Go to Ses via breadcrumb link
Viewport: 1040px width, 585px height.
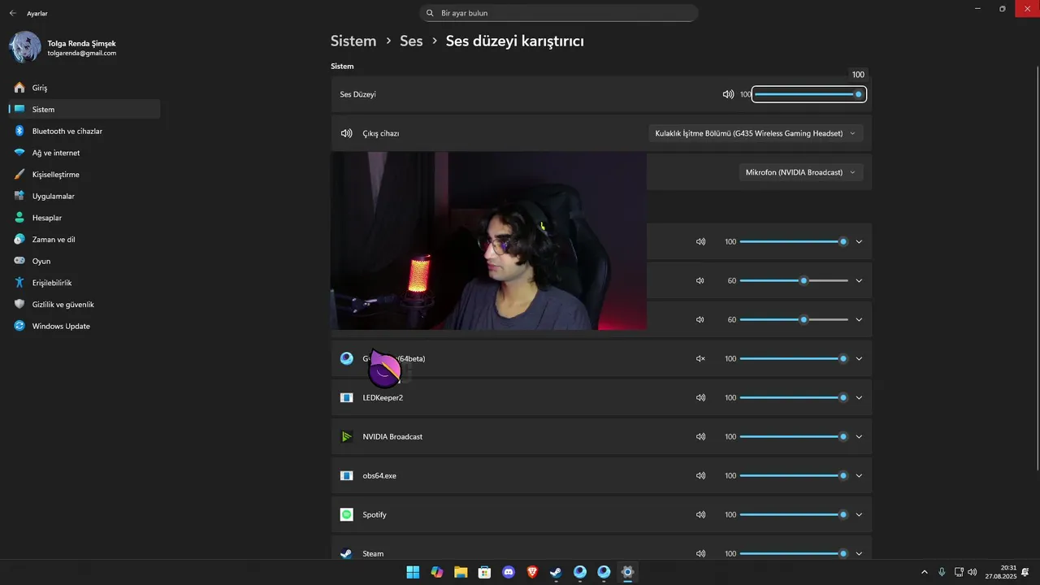(x=411, y=41)
